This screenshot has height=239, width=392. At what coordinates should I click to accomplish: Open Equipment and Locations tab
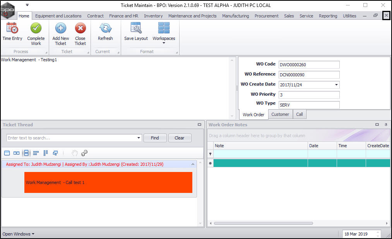click(x=58, y=16)
